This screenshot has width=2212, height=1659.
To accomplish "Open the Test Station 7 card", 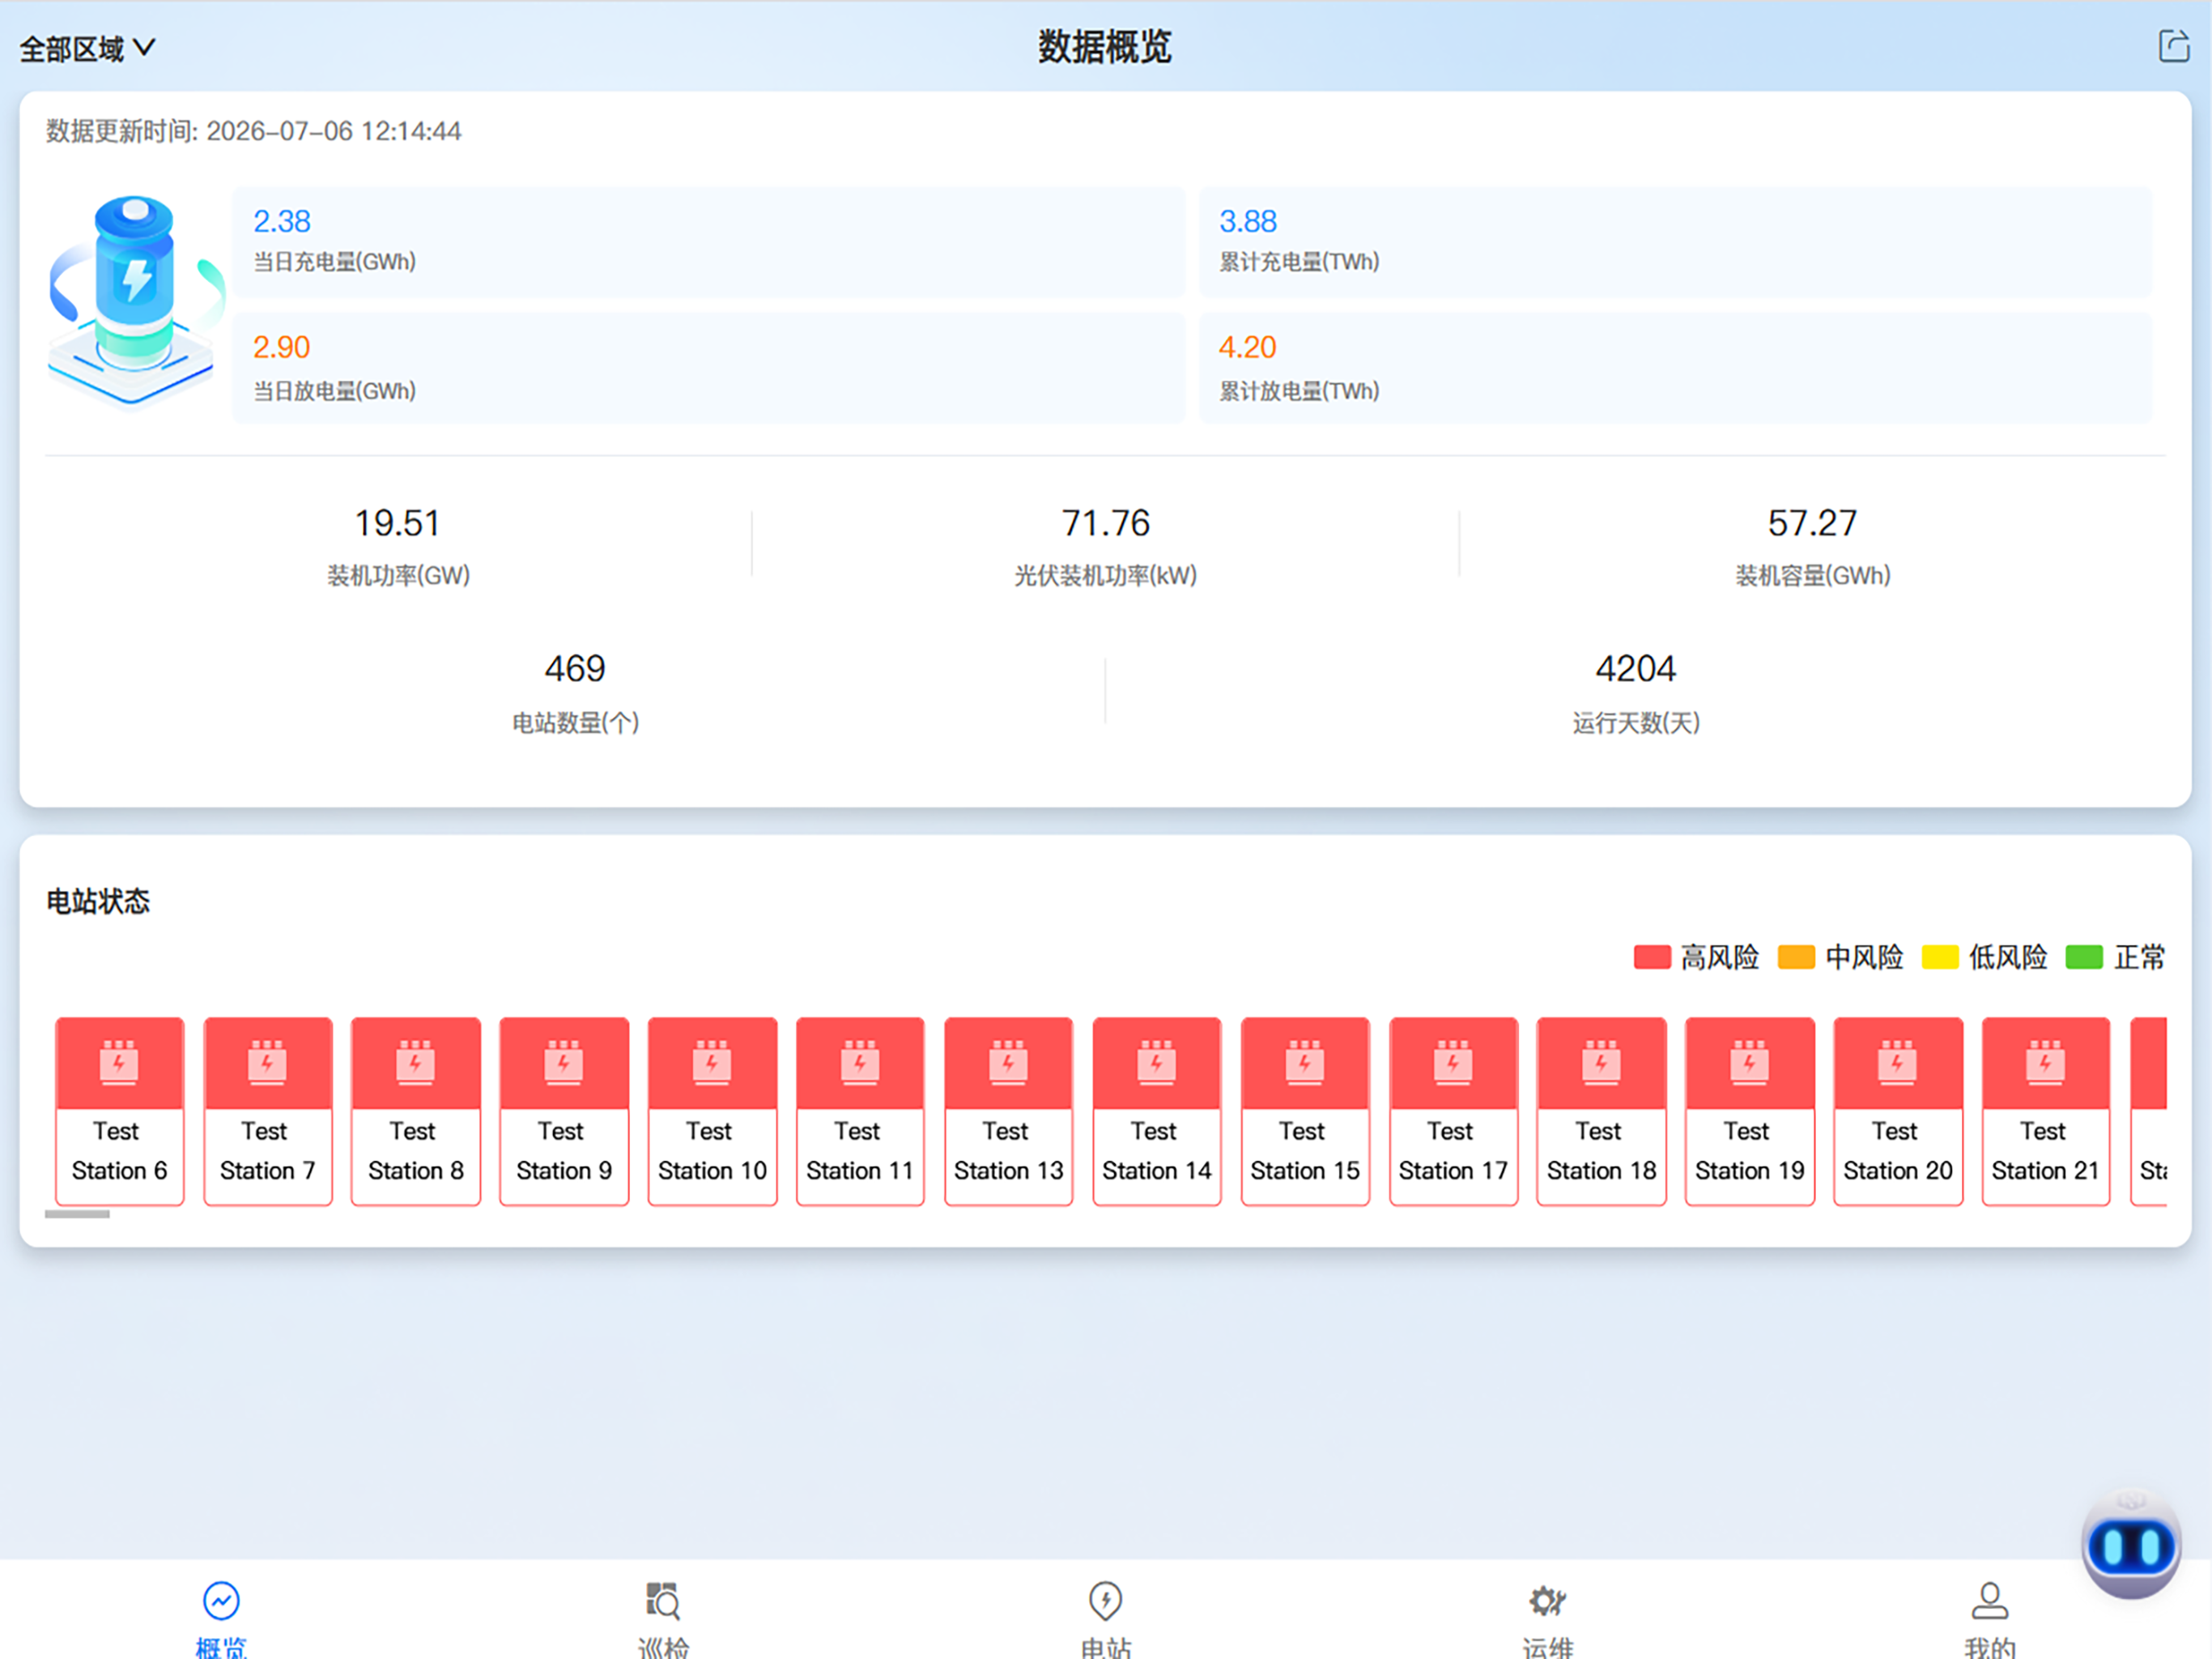I will pyautogui.click(x=268, y=1111).
